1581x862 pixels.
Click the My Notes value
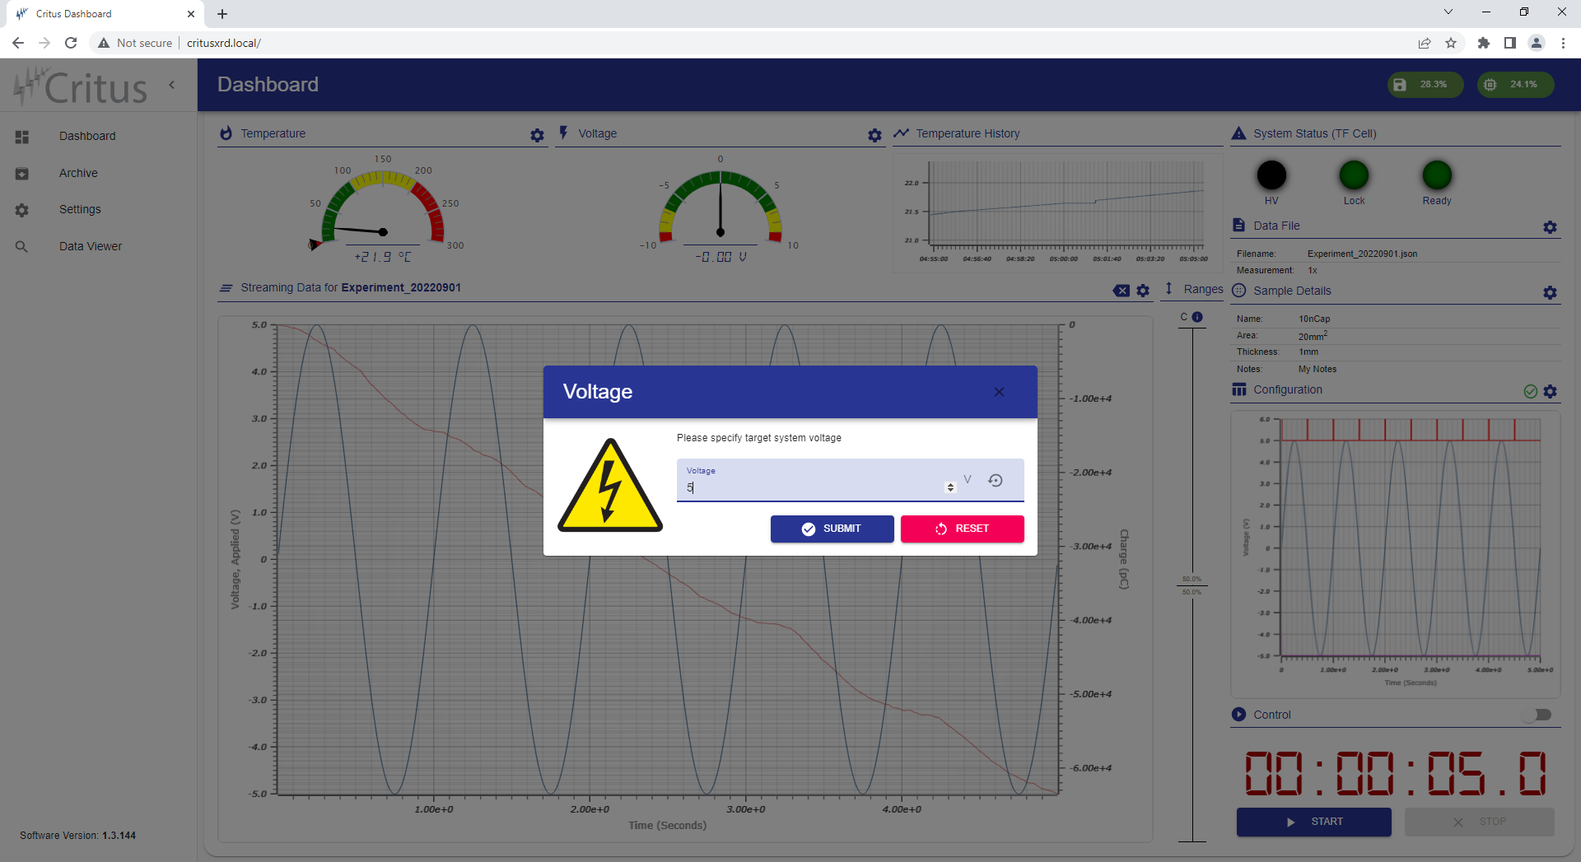(1317, 369)
